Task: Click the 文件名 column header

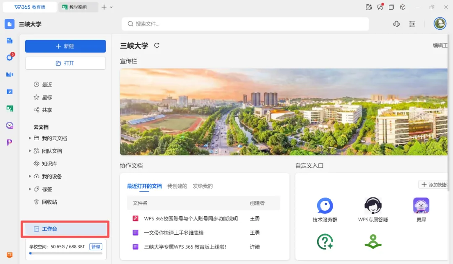Action: point(140,203)
